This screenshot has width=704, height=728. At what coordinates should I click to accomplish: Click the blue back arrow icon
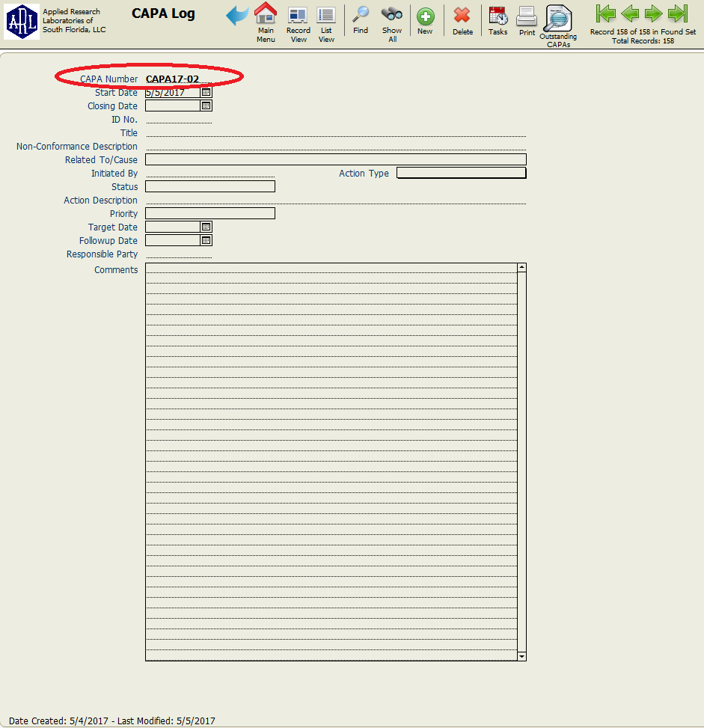tap(237, 16)
